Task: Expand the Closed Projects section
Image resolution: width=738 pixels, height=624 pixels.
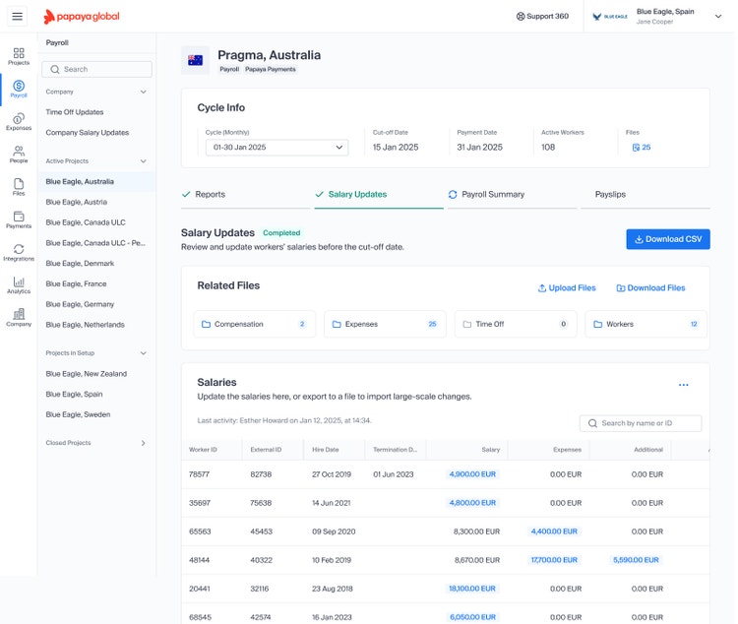Action: click(143, 443)
